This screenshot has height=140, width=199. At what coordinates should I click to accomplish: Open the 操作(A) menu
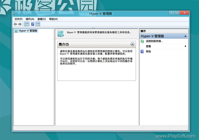coord(30,19)
